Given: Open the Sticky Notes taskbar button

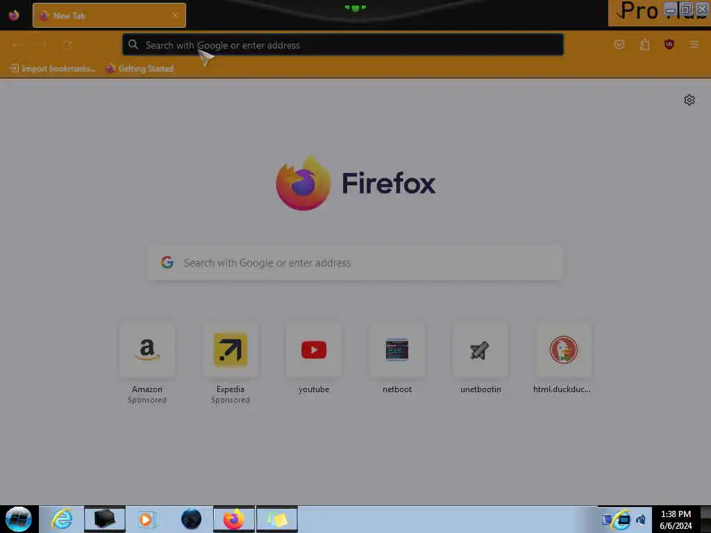Looking at the screenshot, I should (x=277, y=519).
